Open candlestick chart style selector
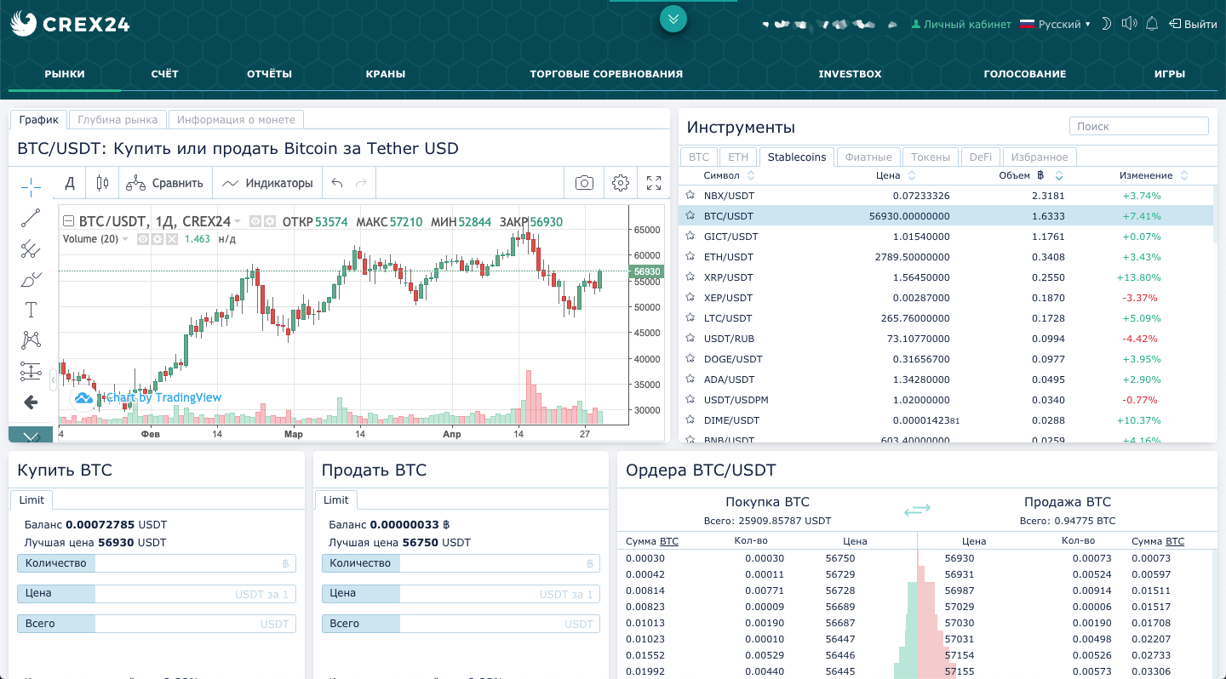 102,183
